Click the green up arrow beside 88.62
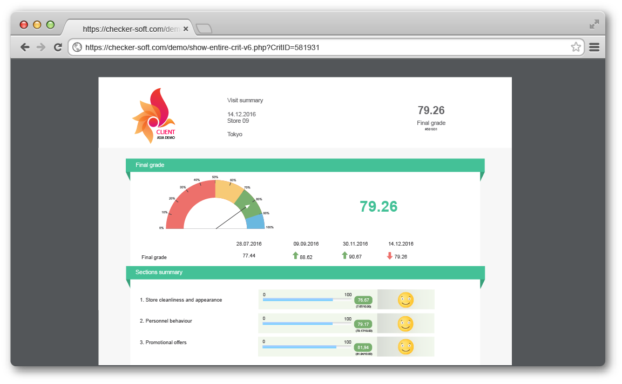Viewport: 622px width, 384px height. (x=295, y=256)
